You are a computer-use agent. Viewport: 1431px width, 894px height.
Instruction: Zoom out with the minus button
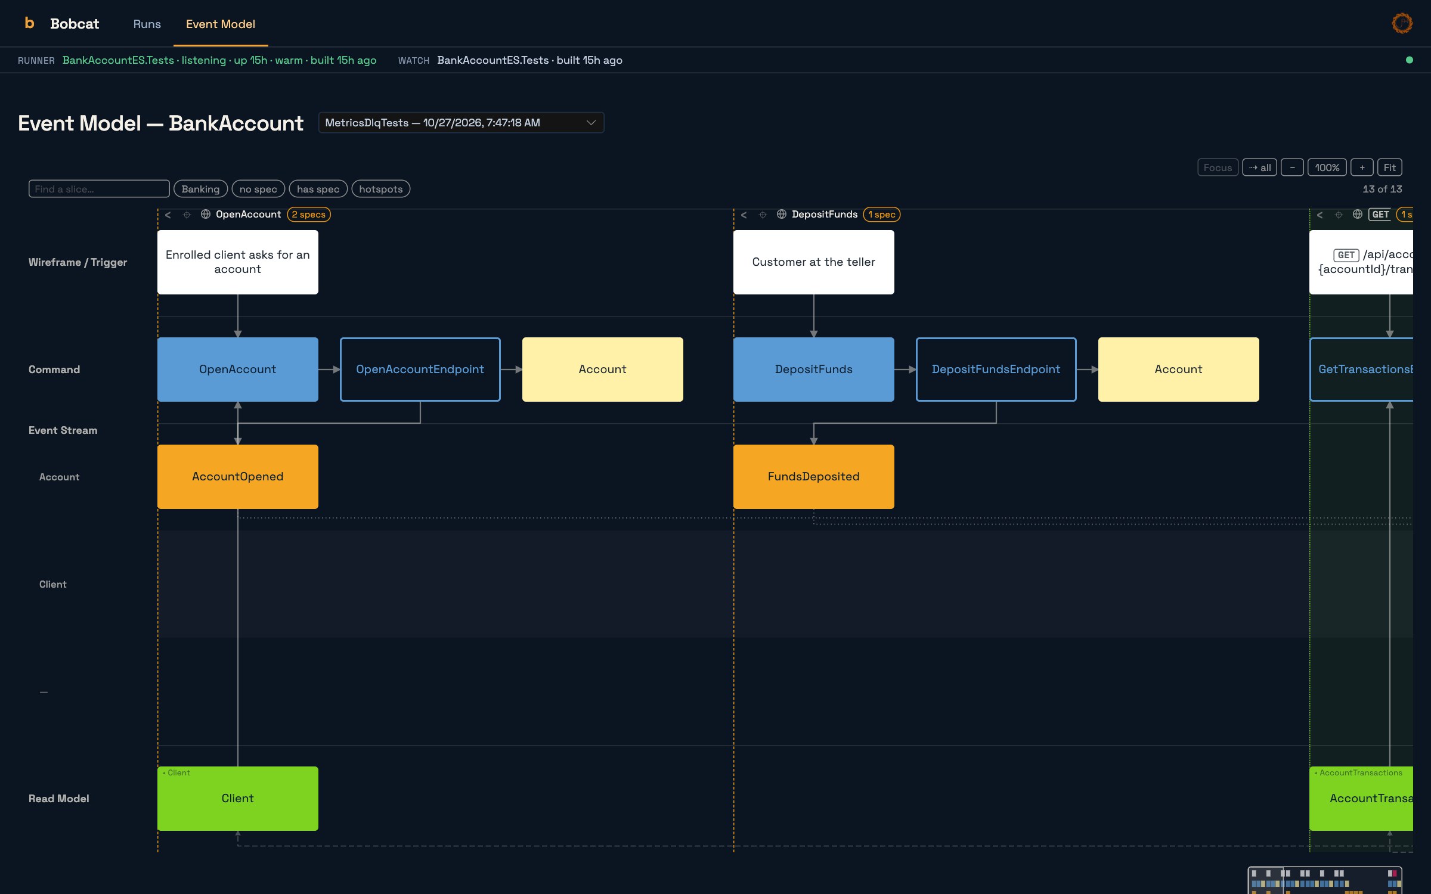click(1292, 167)
